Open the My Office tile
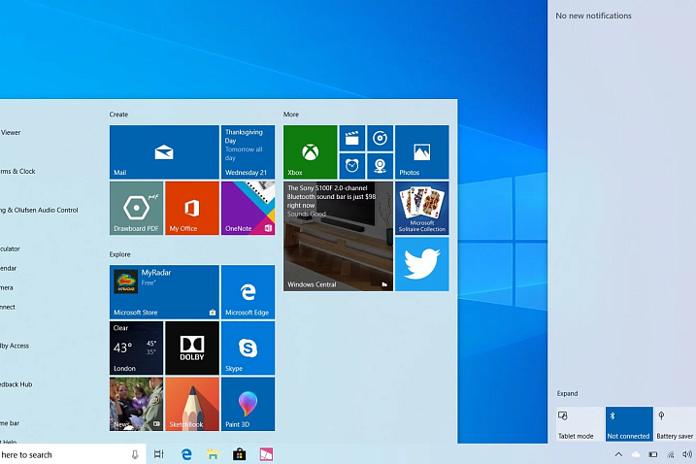The height and width of the screenshot is (464, 696). tap(192, 208)
